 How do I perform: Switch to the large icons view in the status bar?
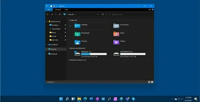click(152, 82)
